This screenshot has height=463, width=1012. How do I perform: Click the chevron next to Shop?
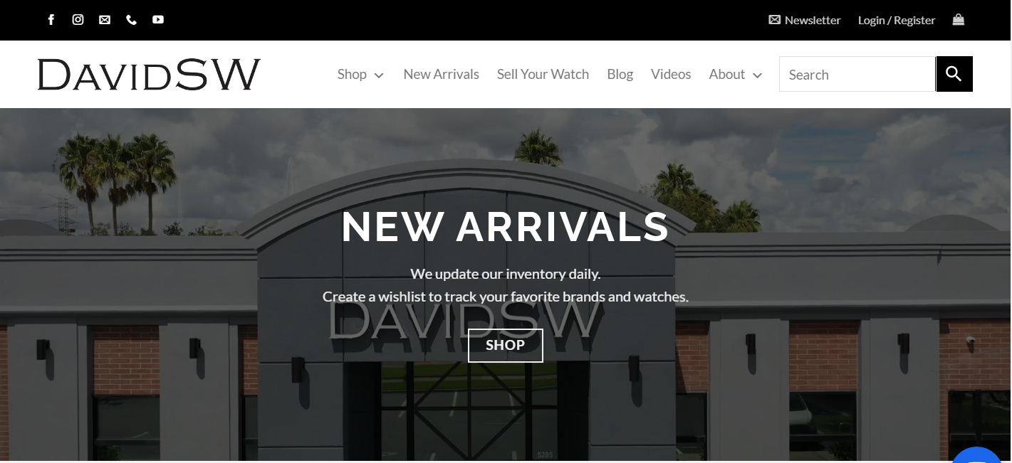[x=379, y=75]
